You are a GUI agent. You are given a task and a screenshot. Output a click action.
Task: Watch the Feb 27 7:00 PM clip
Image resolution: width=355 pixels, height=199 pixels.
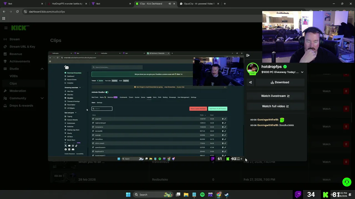pos(326,180)
